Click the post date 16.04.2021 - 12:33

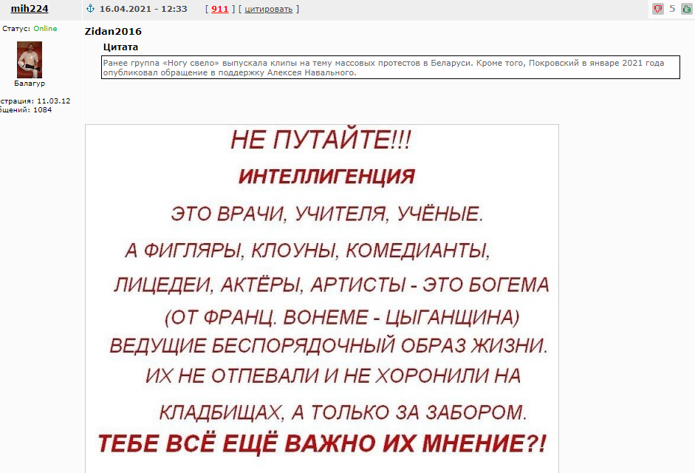(x=143, y=9)
